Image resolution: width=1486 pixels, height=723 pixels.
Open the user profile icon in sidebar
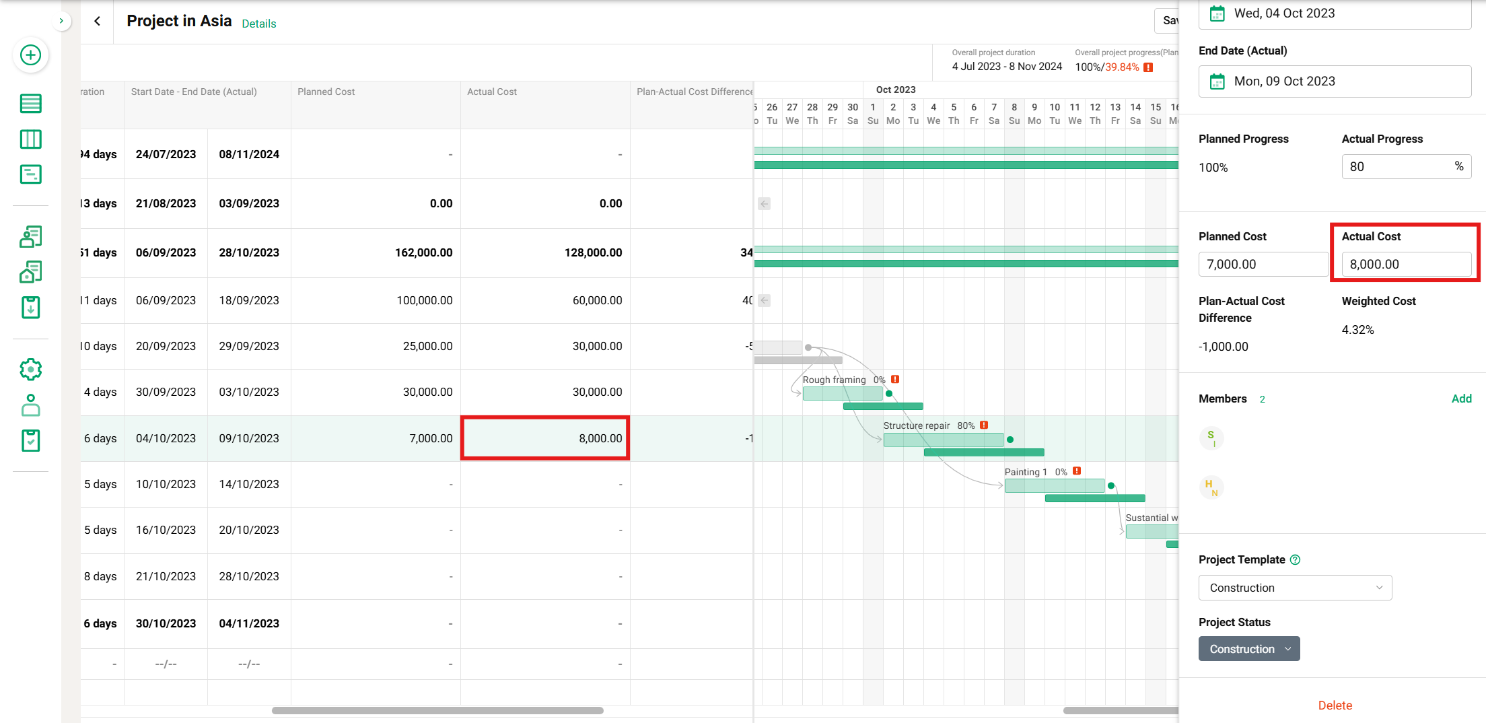pos(30,405)
